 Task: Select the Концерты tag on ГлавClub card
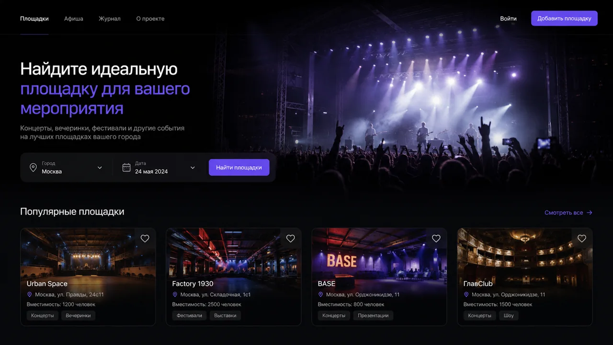[x=479, y=316]
